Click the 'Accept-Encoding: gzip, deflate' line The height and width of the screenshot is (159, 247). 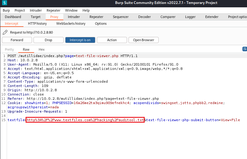40,77
